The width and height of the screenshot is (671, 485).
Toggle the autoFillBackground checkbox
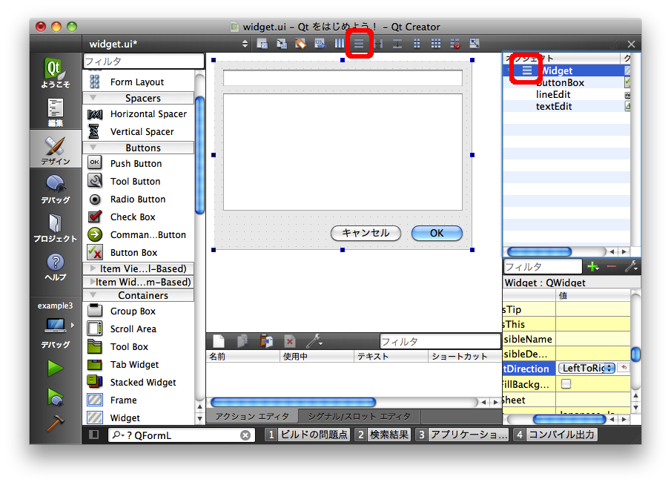point(566,384)
